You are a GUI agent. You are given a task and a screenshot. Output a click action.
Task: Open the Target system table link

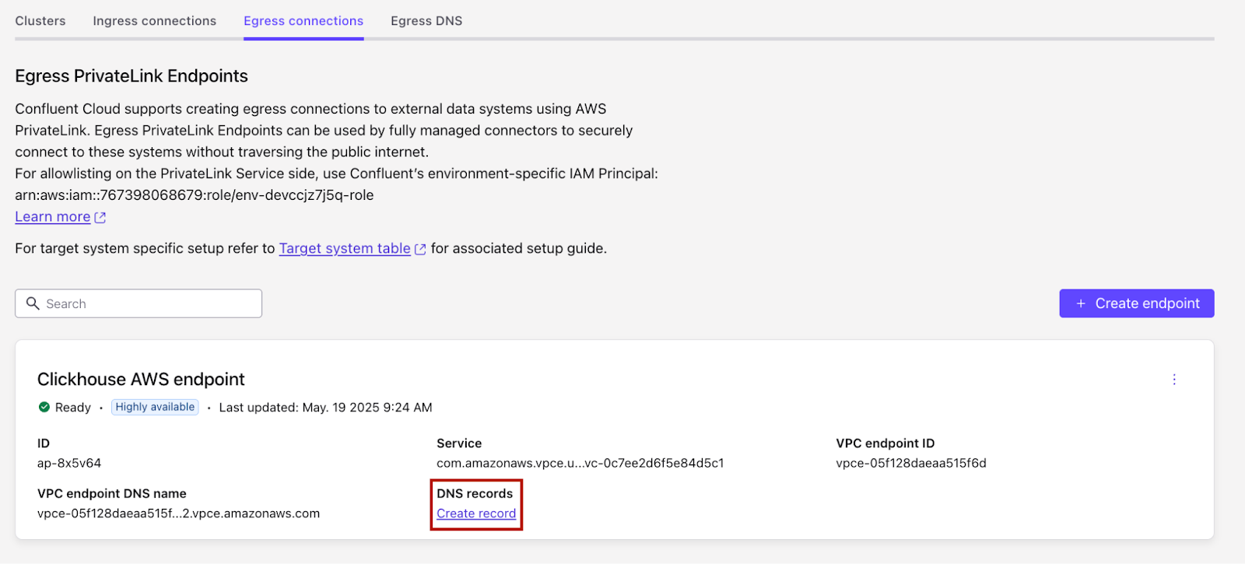click(345, 248)
